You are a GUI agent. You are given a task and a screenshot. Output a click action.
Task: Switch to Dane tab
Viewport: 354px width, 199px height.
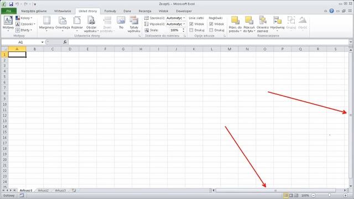127,11
